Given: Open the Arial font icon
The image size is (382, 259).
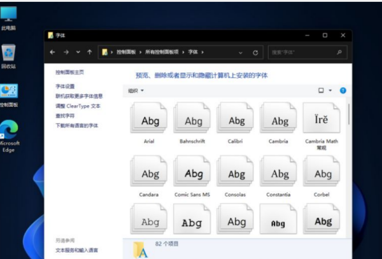Looking at the screenshot, I should click(x=149, y=120).
